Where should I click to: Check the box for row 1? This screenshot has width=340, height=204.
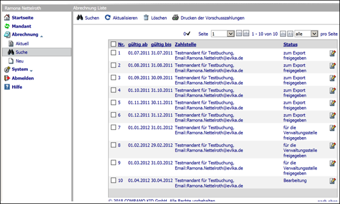[113, 52]
